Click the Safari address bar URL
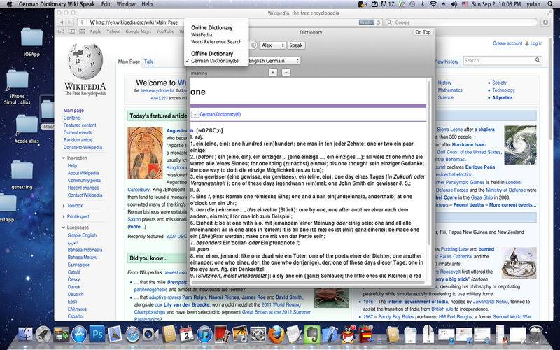Viewport: 560px width, 350px height. coord(136,22)
